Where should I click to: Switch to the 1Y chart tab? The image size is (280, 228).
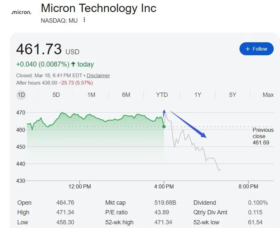197,95
